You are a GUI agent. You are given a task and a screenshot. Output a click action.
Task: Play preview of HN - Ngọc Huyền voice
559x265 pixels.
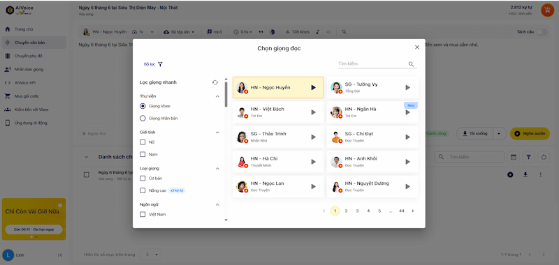pyautogui.click(x=313, y=87)
